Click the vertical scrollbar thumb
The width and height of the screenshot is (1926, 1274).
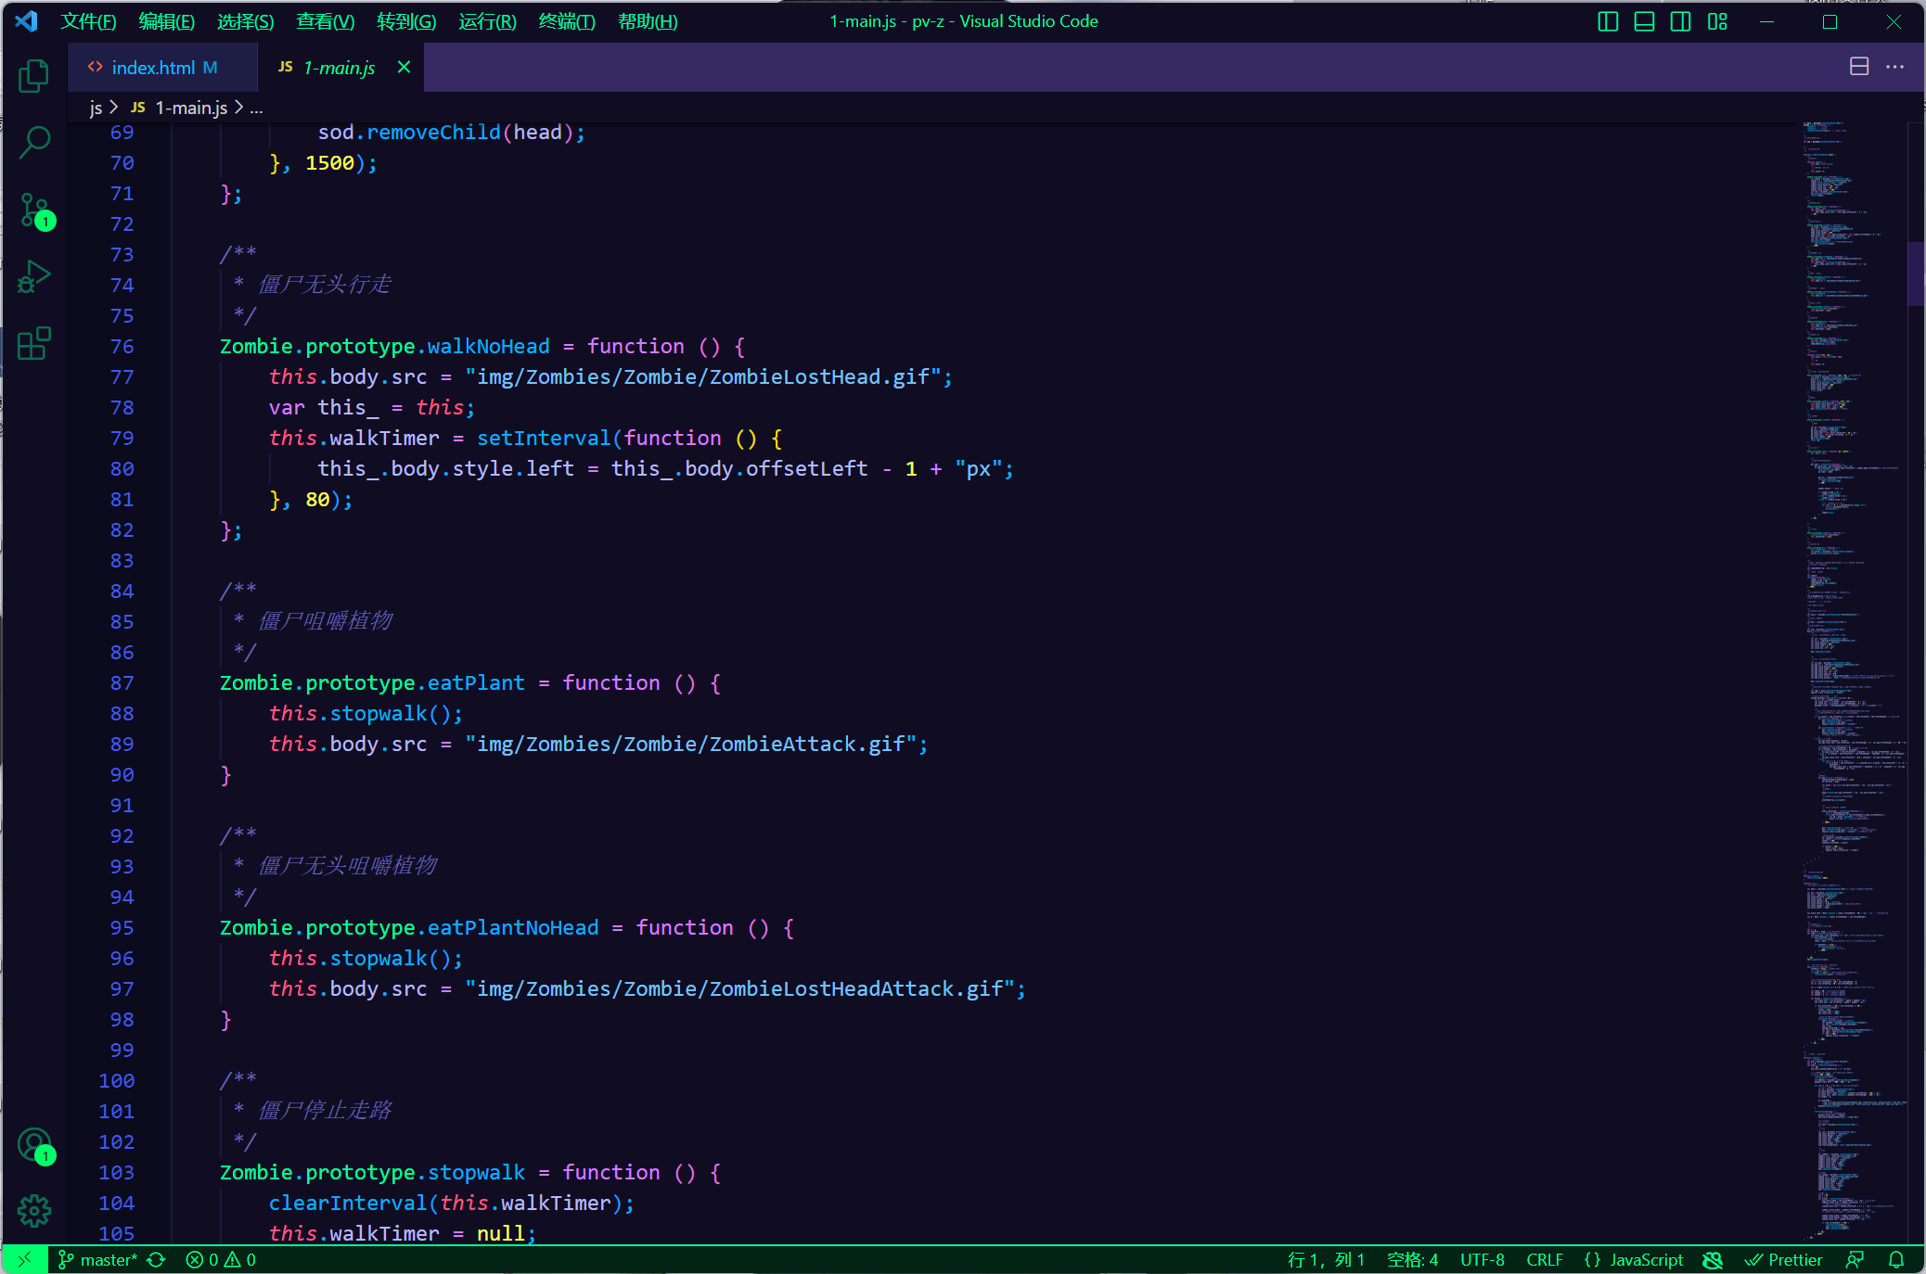pos(1916,274)
